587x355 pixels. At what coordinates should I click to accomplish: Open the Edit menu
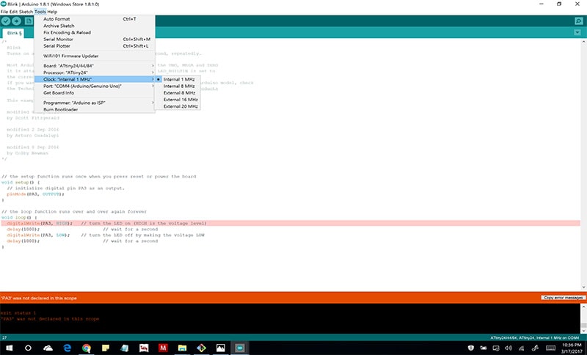[13, 12]
